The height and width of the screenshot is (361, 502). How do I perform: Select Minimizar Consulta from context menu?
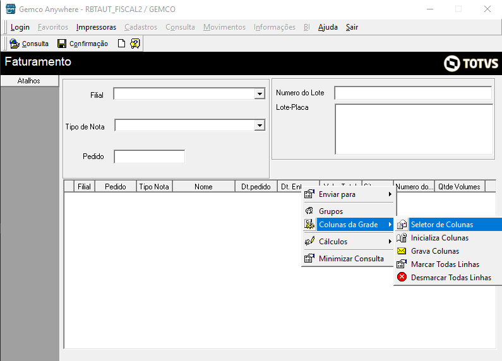[349, 259]
